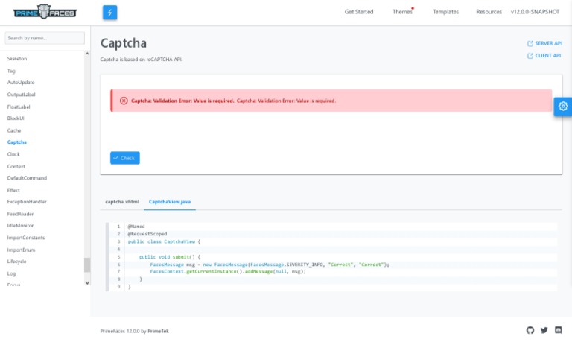
Task: Navigate to FeedReader in sidebar
Action: [20, 214]
